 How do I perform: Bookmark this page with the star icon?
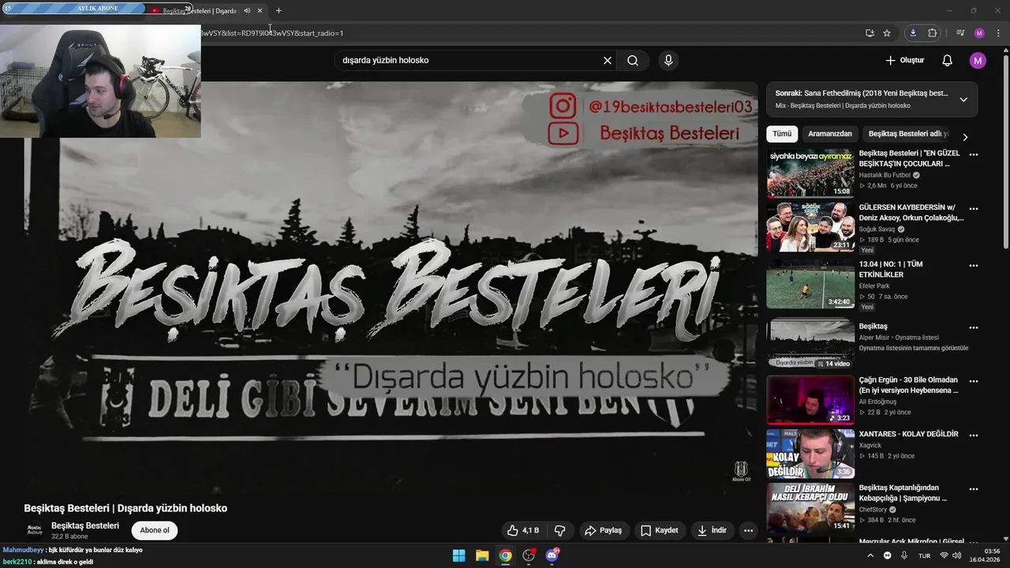(x=887, y=33)
